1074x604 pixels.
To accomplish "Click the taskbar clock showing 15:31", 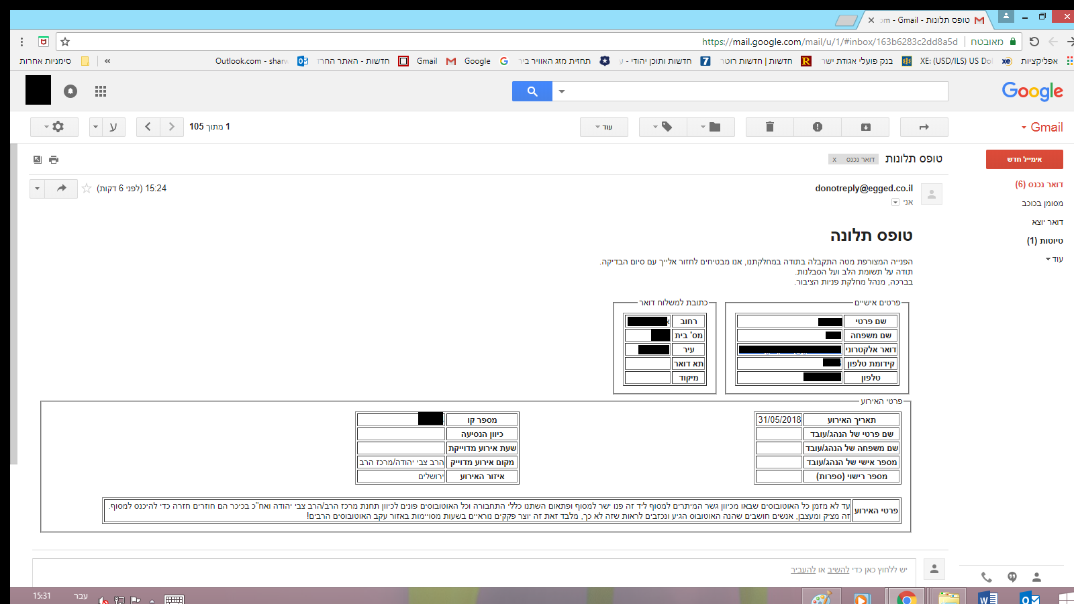I will click(42, 596).
